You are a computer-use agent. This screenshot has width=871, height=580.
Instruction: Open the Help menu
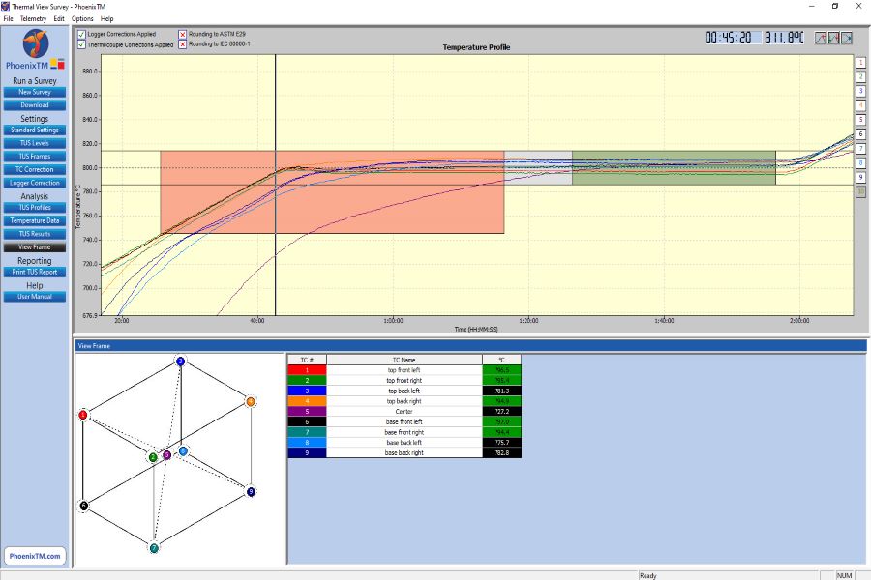(106, 19)
